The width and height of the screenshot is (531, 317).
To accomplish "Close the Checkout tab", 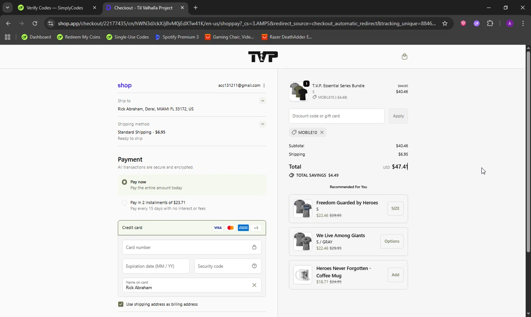I will click(x=182, y=7).
